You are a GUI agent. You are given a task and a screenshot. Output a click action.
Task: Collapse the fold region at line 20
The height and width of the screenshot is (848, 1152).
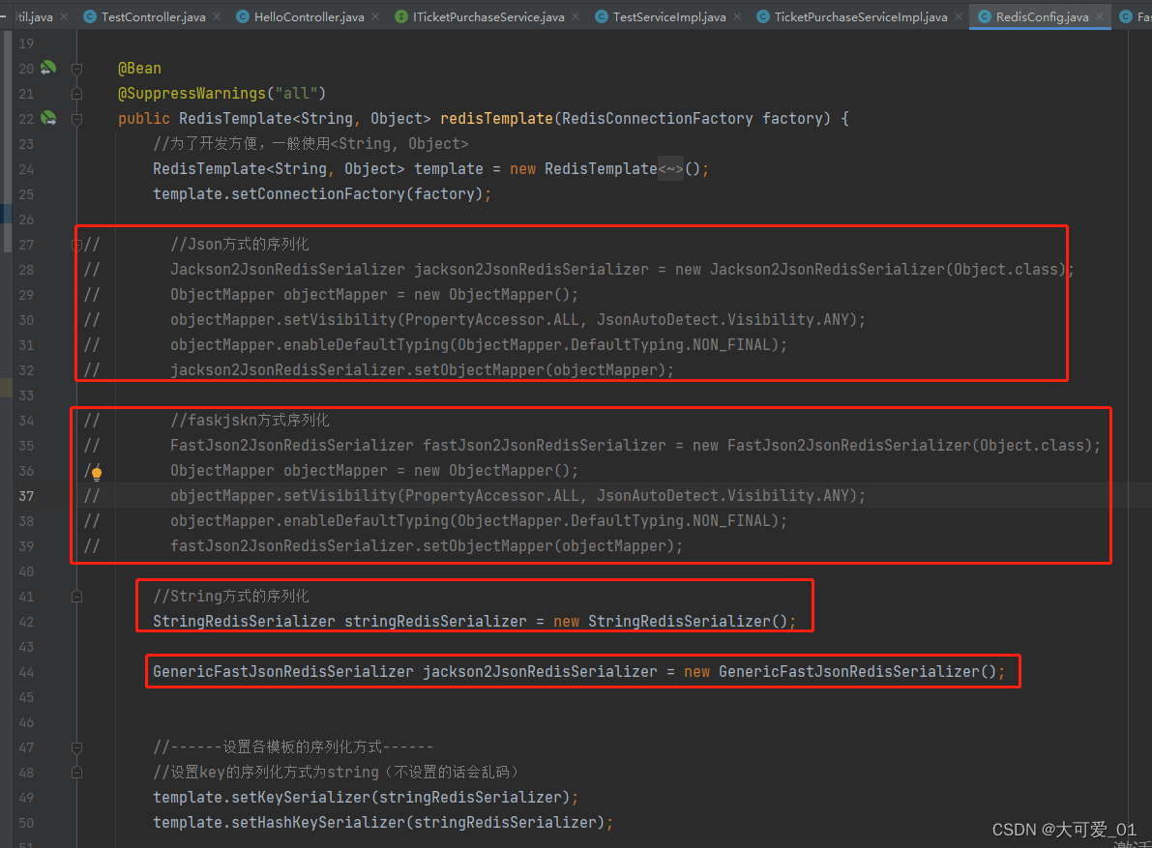(x=75, y=68)
